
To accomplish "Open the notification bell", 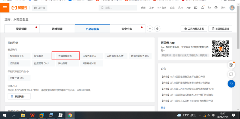I will pyautogui.click(x=202, y=8).
